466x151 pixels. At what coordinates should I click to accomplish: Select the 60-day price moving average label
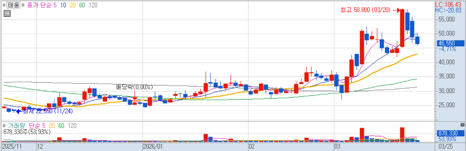(82, 5)
